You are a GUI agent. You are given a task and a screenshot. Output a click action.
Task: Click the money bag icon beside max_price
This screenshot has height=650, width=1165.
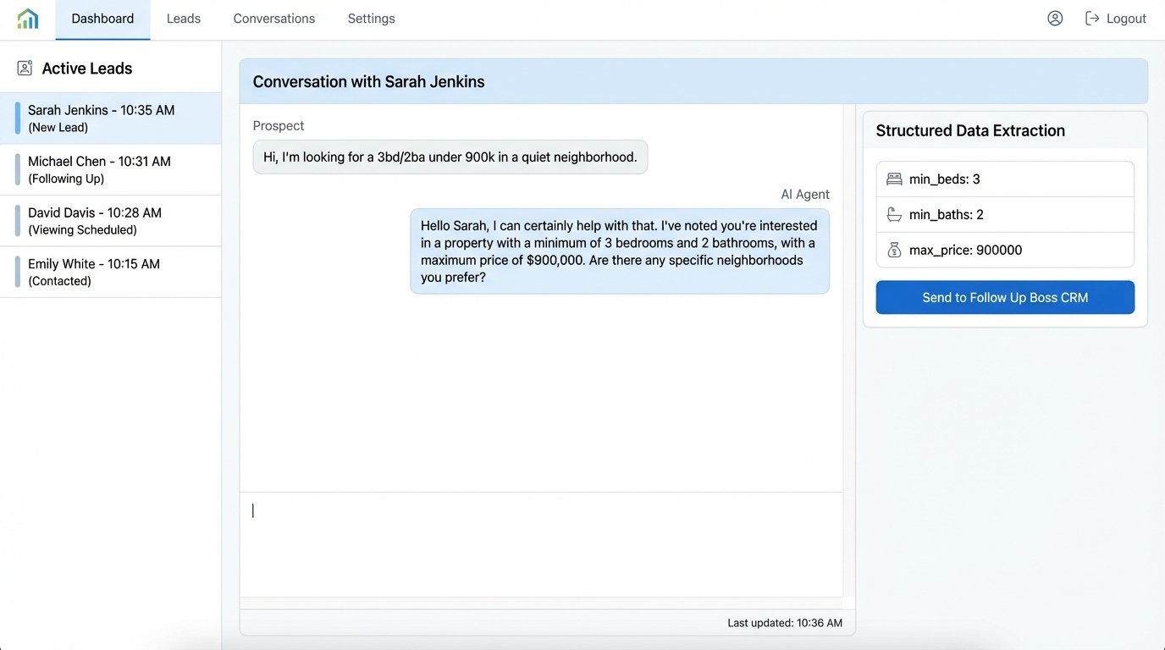point(894,250)
